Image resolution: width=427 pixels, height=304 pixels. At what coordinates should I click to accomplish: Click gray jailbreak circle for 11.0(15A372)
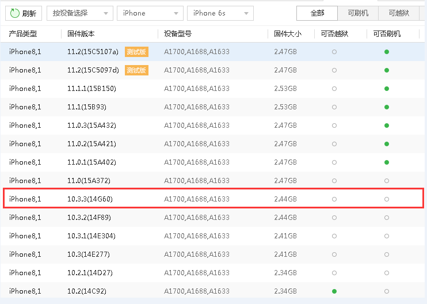(x=334, y=181)
